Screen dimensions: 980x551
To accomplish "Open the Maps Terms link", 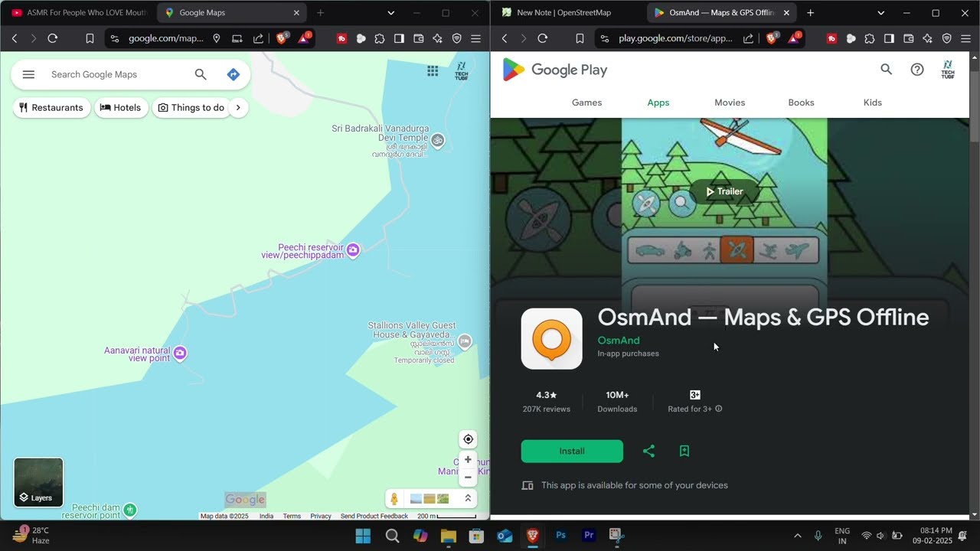I will [x=292, y=517].
